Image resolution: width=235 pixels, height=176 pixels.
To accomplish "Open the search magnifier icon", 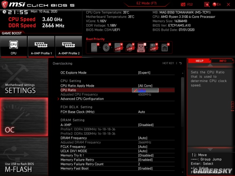I will [x=207, y=5].
